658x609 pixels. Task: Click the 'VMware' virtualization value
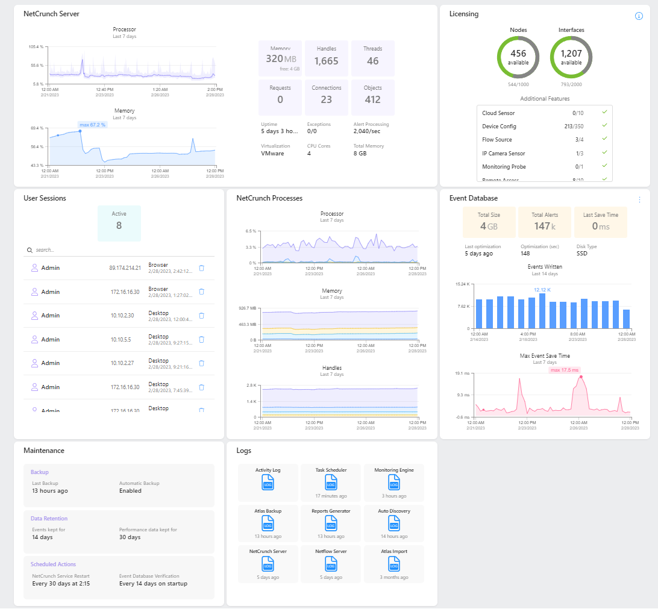coord(272,154)
